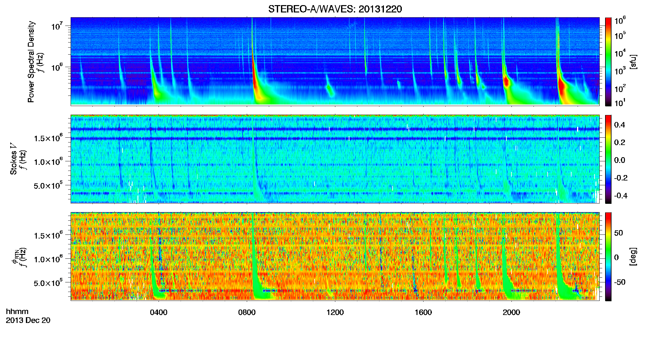The height and width of the screenshot is (345, 670).
Task: Click the 10^4 label on the sfu colorbar
Action: coord(620,53)
